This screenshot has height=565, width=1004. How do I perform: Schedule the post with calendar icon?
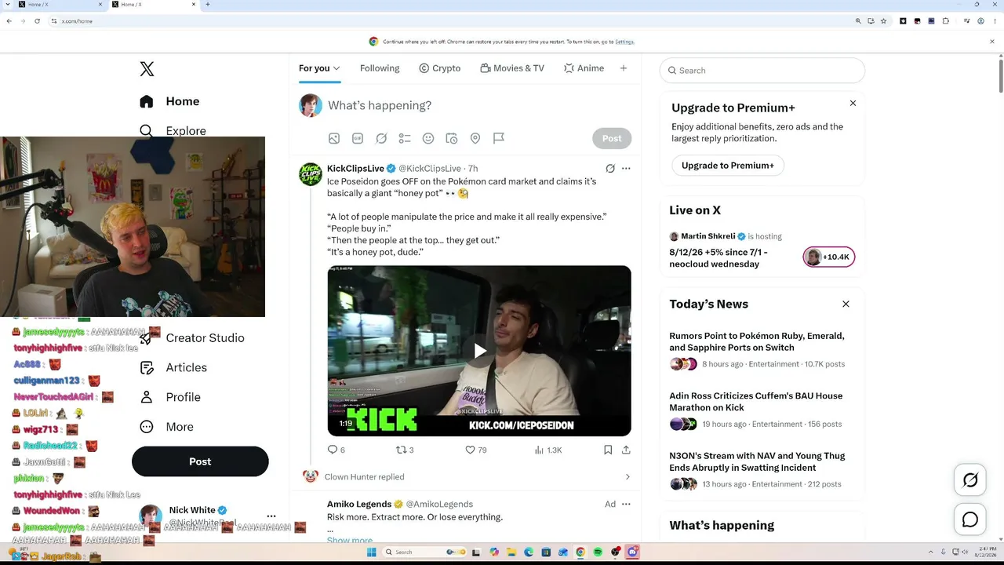pyautogui.click(x=452, y=138)
